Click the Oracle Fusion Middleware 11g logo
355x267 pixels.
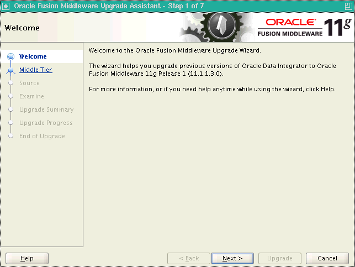305,27
